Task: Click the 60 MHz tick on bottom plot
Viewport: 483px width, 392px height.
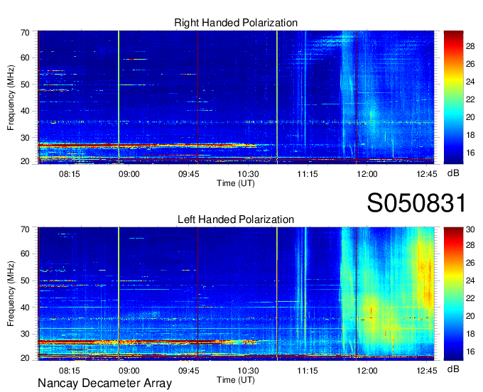Action: point(25,254)
